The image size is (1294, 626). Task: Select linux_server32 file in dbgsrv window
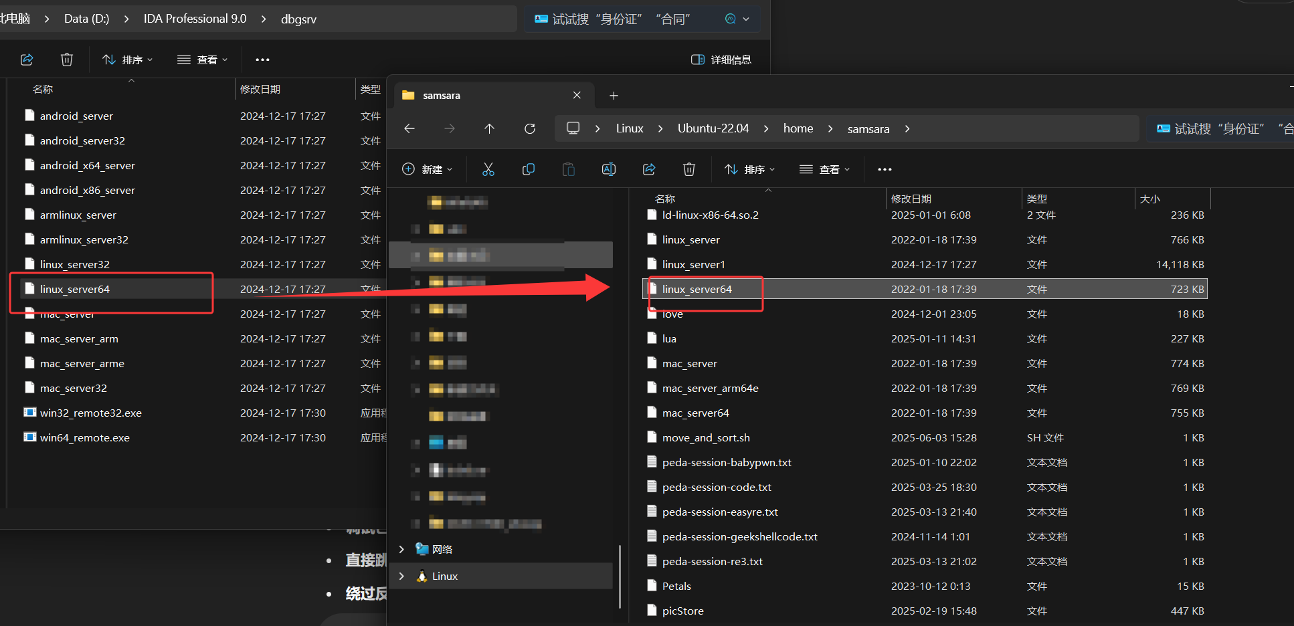74,264
